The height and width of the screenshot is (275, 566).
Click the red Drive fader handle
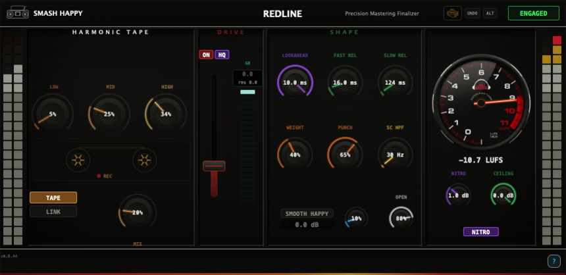pyautogui.click(x=214, y=166)
